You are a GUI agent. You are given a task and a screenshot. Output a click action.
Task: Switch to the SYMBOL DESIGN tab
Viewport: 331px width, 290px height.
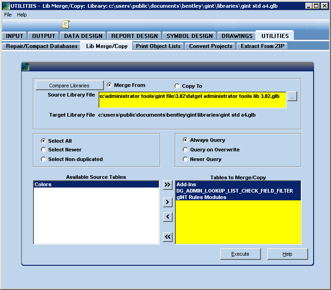point(190,36)
